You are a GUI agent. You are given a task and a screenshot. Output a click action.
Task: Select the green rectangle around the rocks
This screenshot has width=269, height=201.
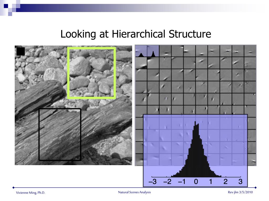(92, 73)
